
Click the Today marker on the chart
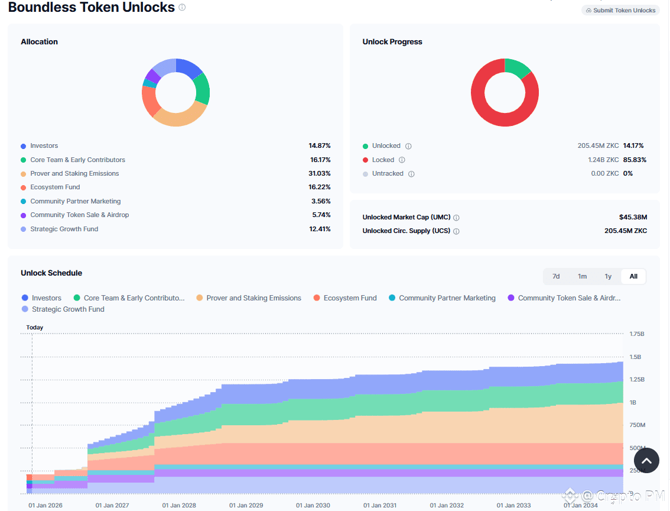35,328
